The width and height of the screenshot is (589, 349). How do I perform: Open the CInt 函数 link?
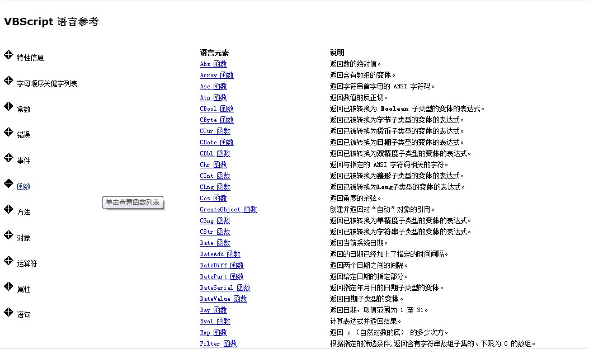pyautogui.click(x=215, y=176)
